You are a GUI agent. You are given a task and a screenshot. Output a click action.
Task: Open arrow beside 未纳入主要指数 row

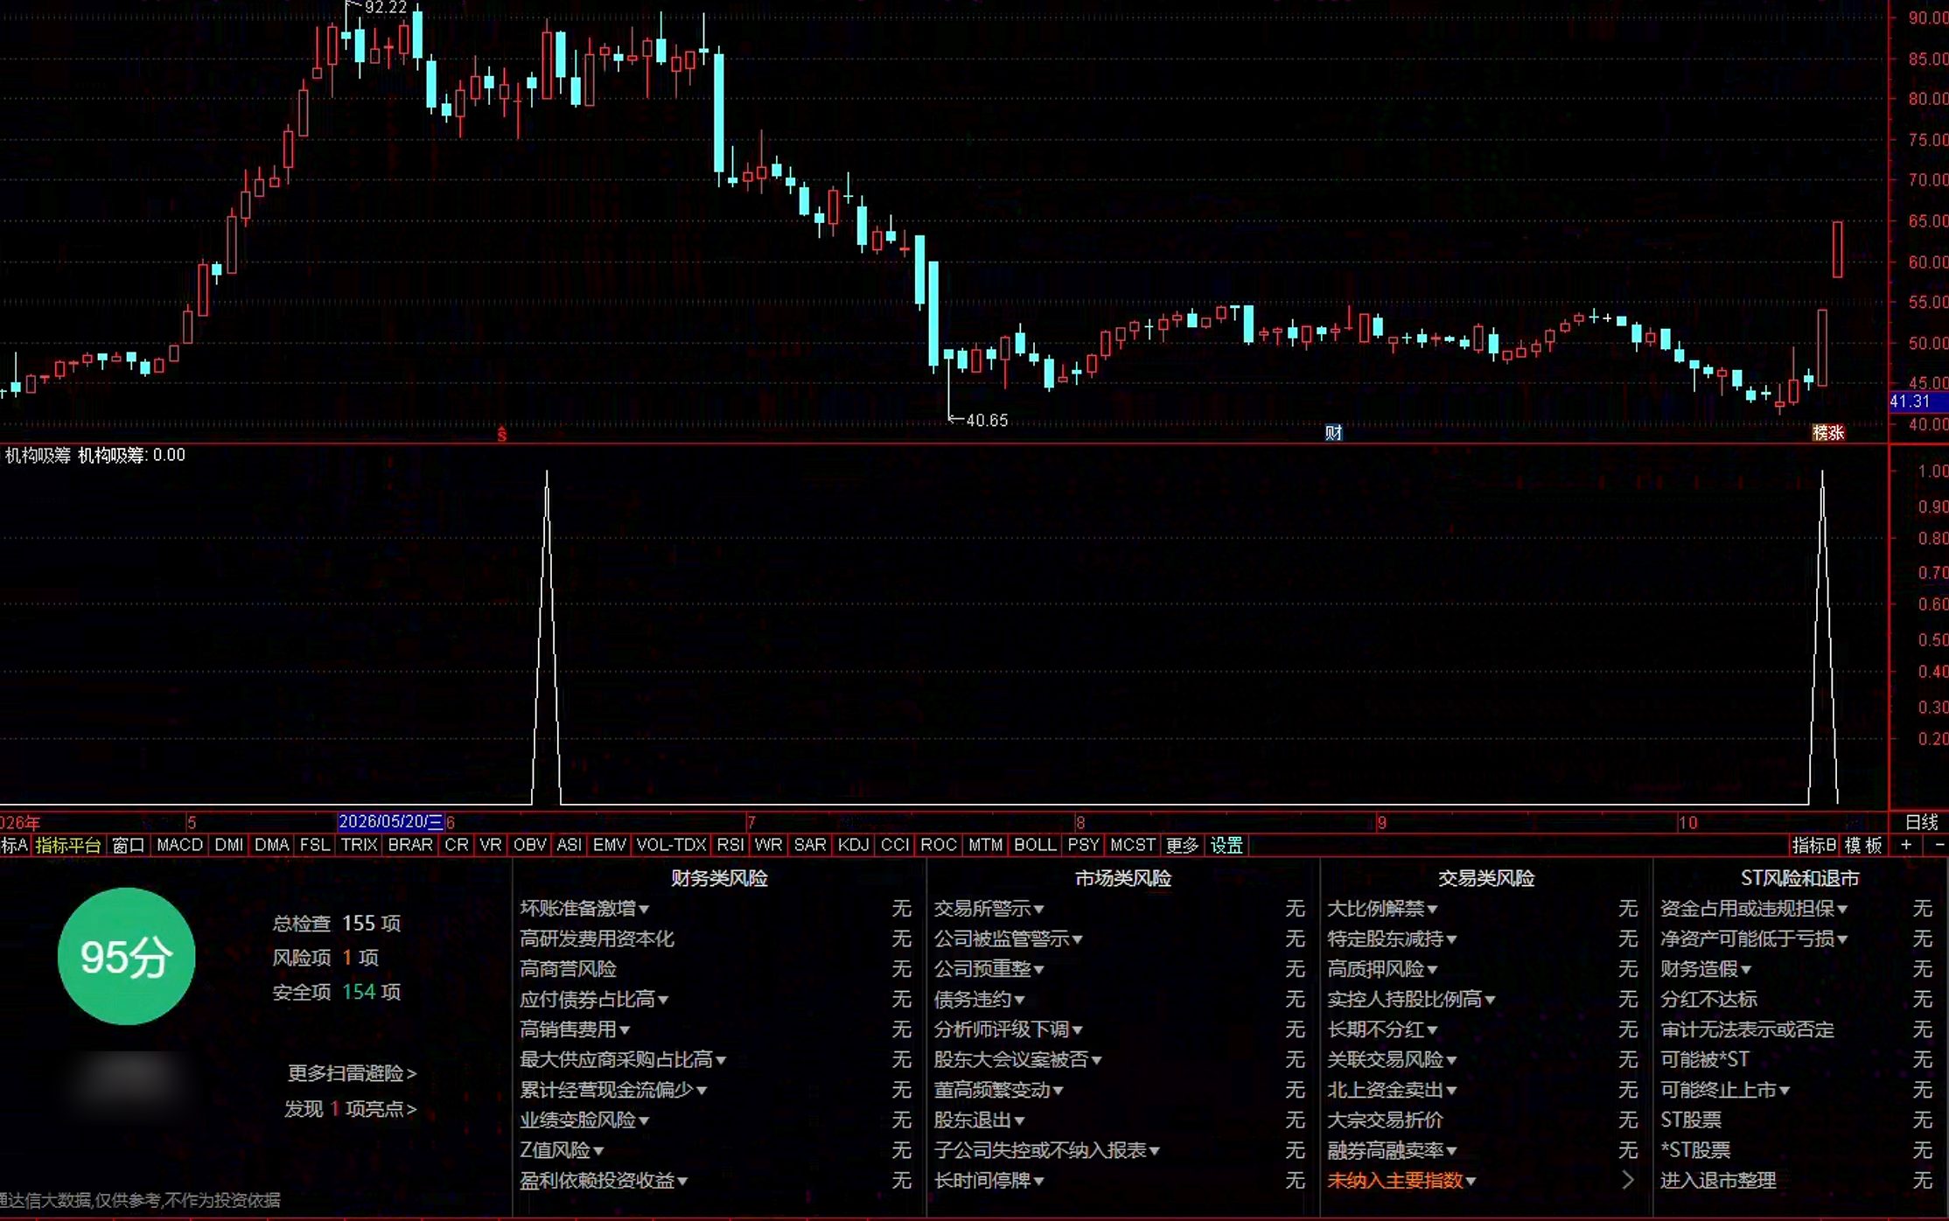(x=1627, y=1180)
